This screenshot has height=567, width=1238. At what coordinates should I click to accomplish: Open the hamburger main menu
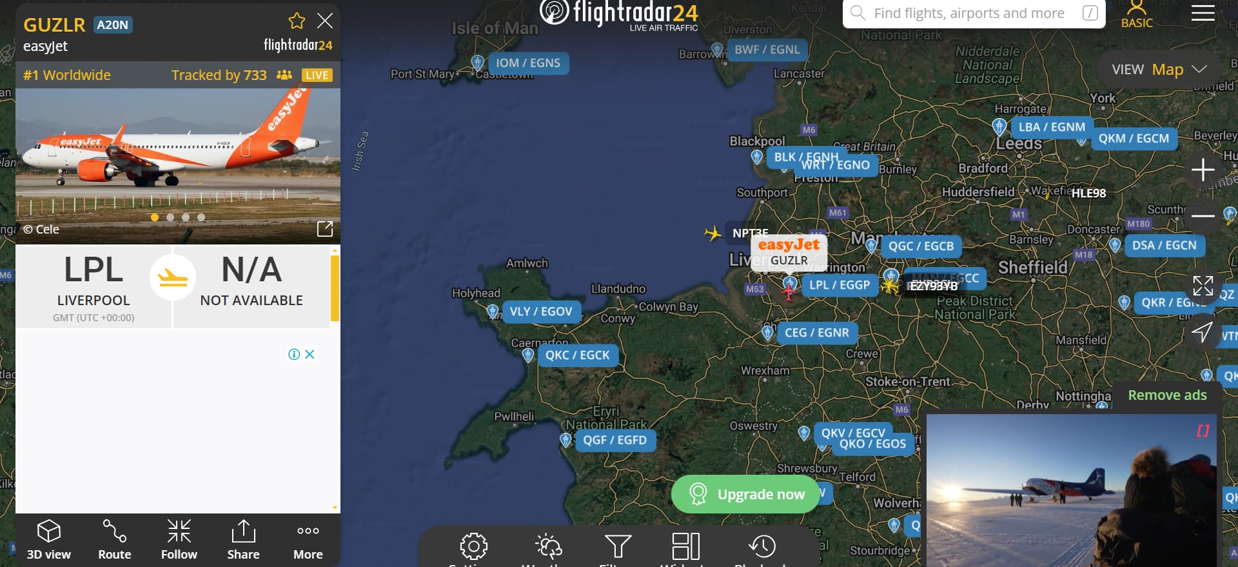(1203, 13)
